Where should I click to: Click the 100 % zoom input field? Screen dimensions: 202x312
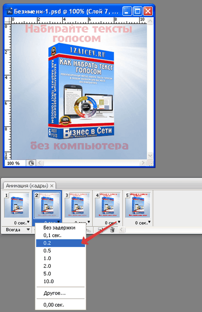pos(15,163)
